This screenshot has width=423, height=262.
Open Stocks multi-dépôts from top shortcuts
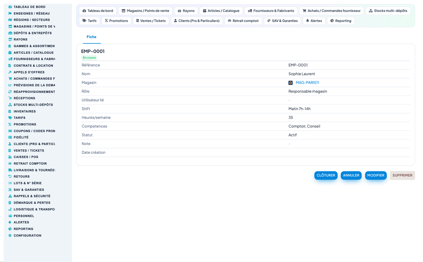click(388, 11)
